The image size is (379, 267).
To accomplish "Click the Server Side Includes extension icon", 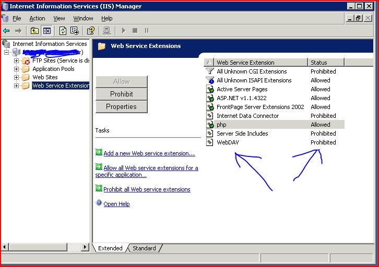I will click(209, 133).
